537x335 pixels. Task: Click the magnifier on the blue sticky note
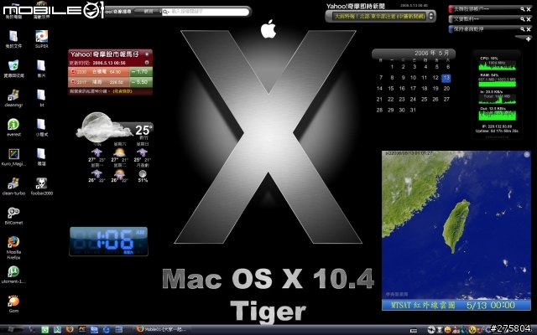click(x=522, y=29)
